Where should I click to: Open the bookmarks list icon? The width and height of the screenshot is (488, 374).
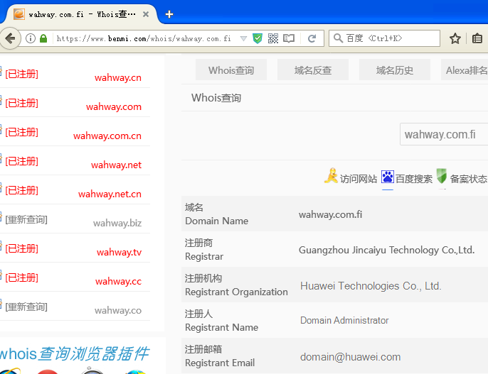[x=477, y=38]
